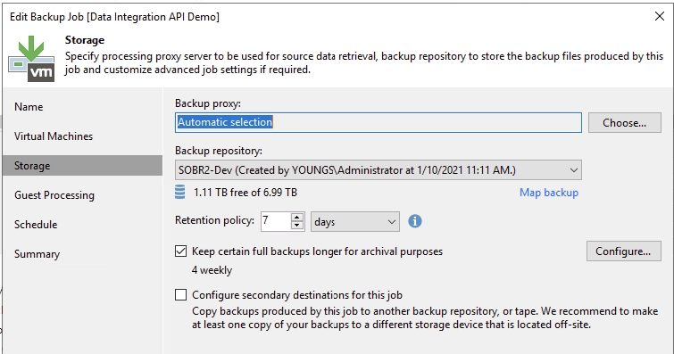Click the 'Copy backups produced by this job' description
This screenshot has width=674, height=354.
pos(425,317)
